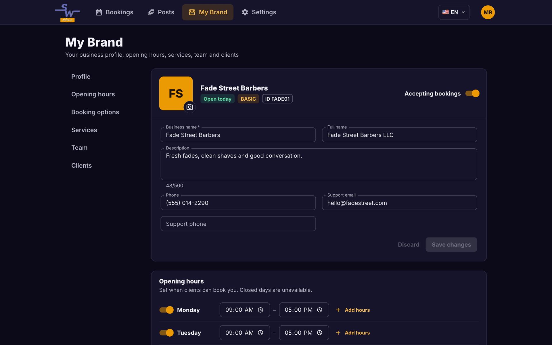Open Settings from top navigation
Screen dimensions: 552x345
(x=259, y=12)
